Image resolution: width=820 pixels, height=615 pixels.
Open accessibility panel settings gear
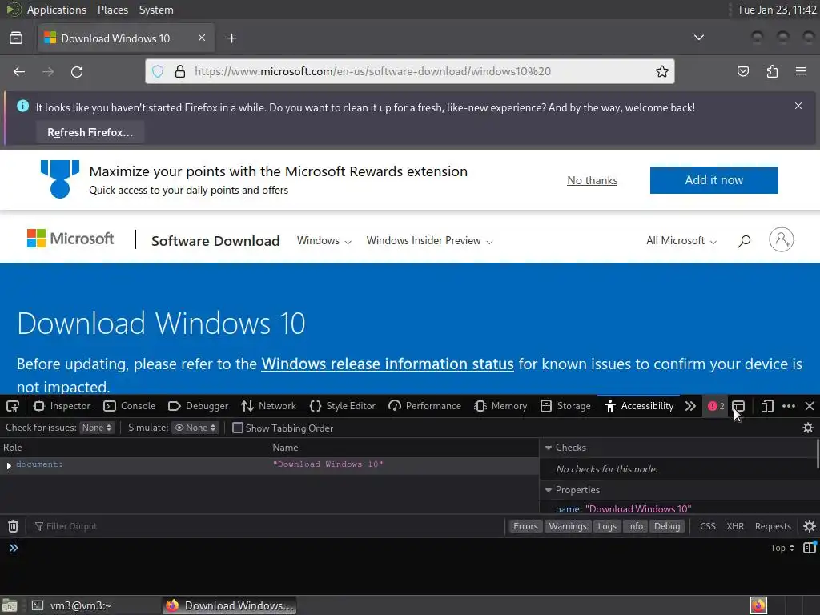(808, 428)
